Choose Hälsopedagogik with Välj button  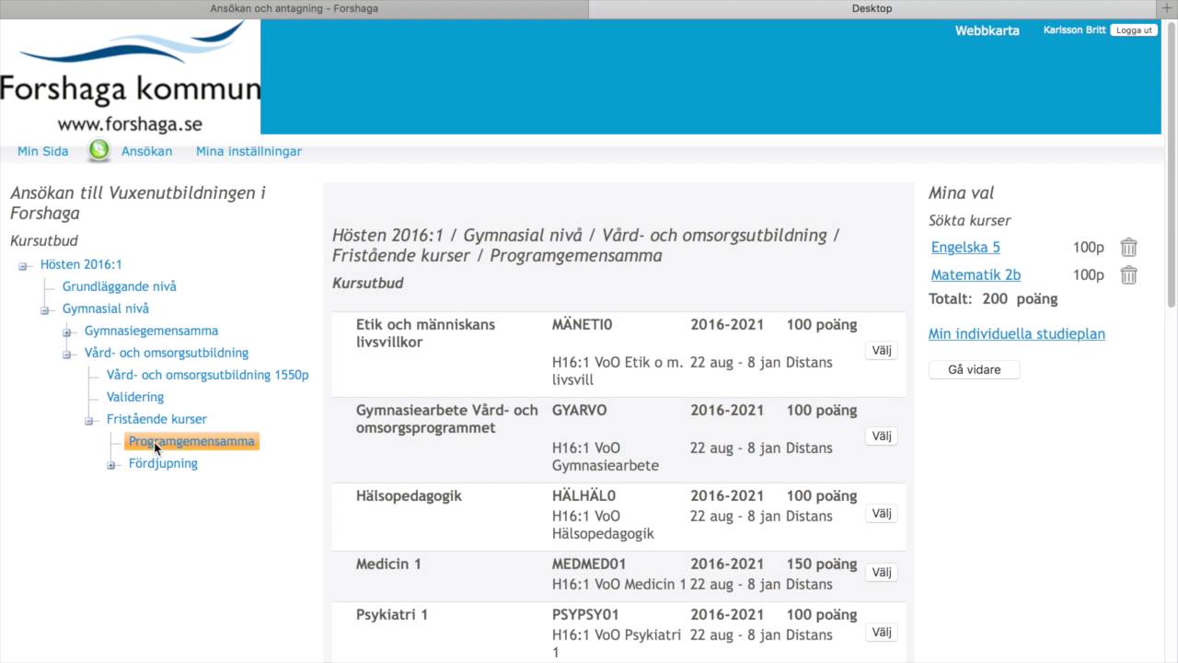coord(882,513)
